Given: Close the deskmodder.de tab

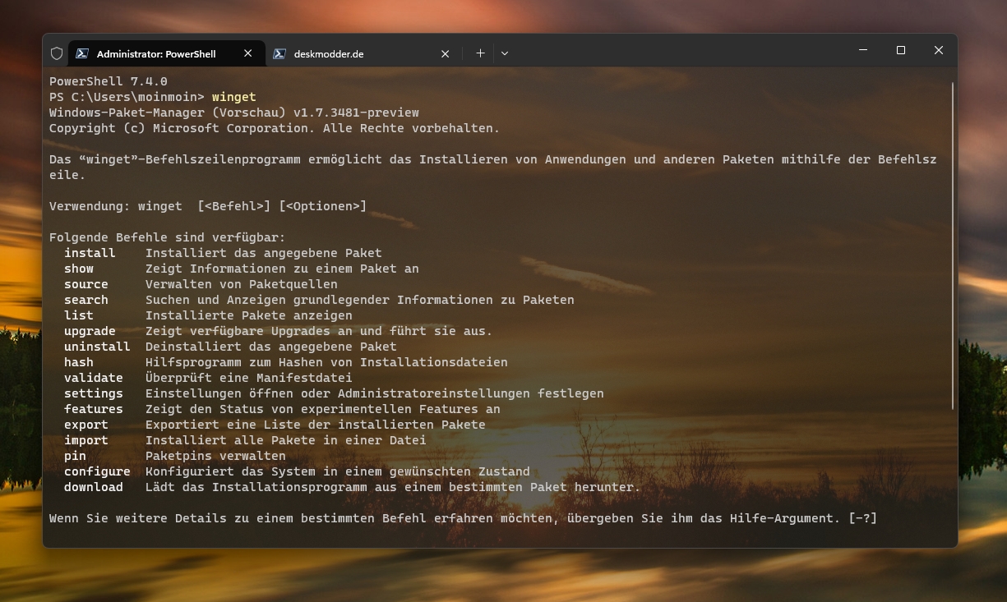Looking at the screenshot, I should click(445, 53).
